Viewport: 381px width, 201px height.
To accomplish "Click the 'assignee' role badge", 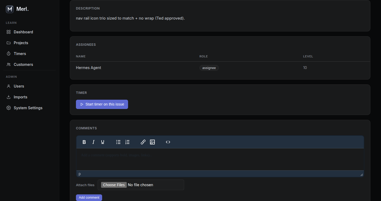I will click(209, 68).
